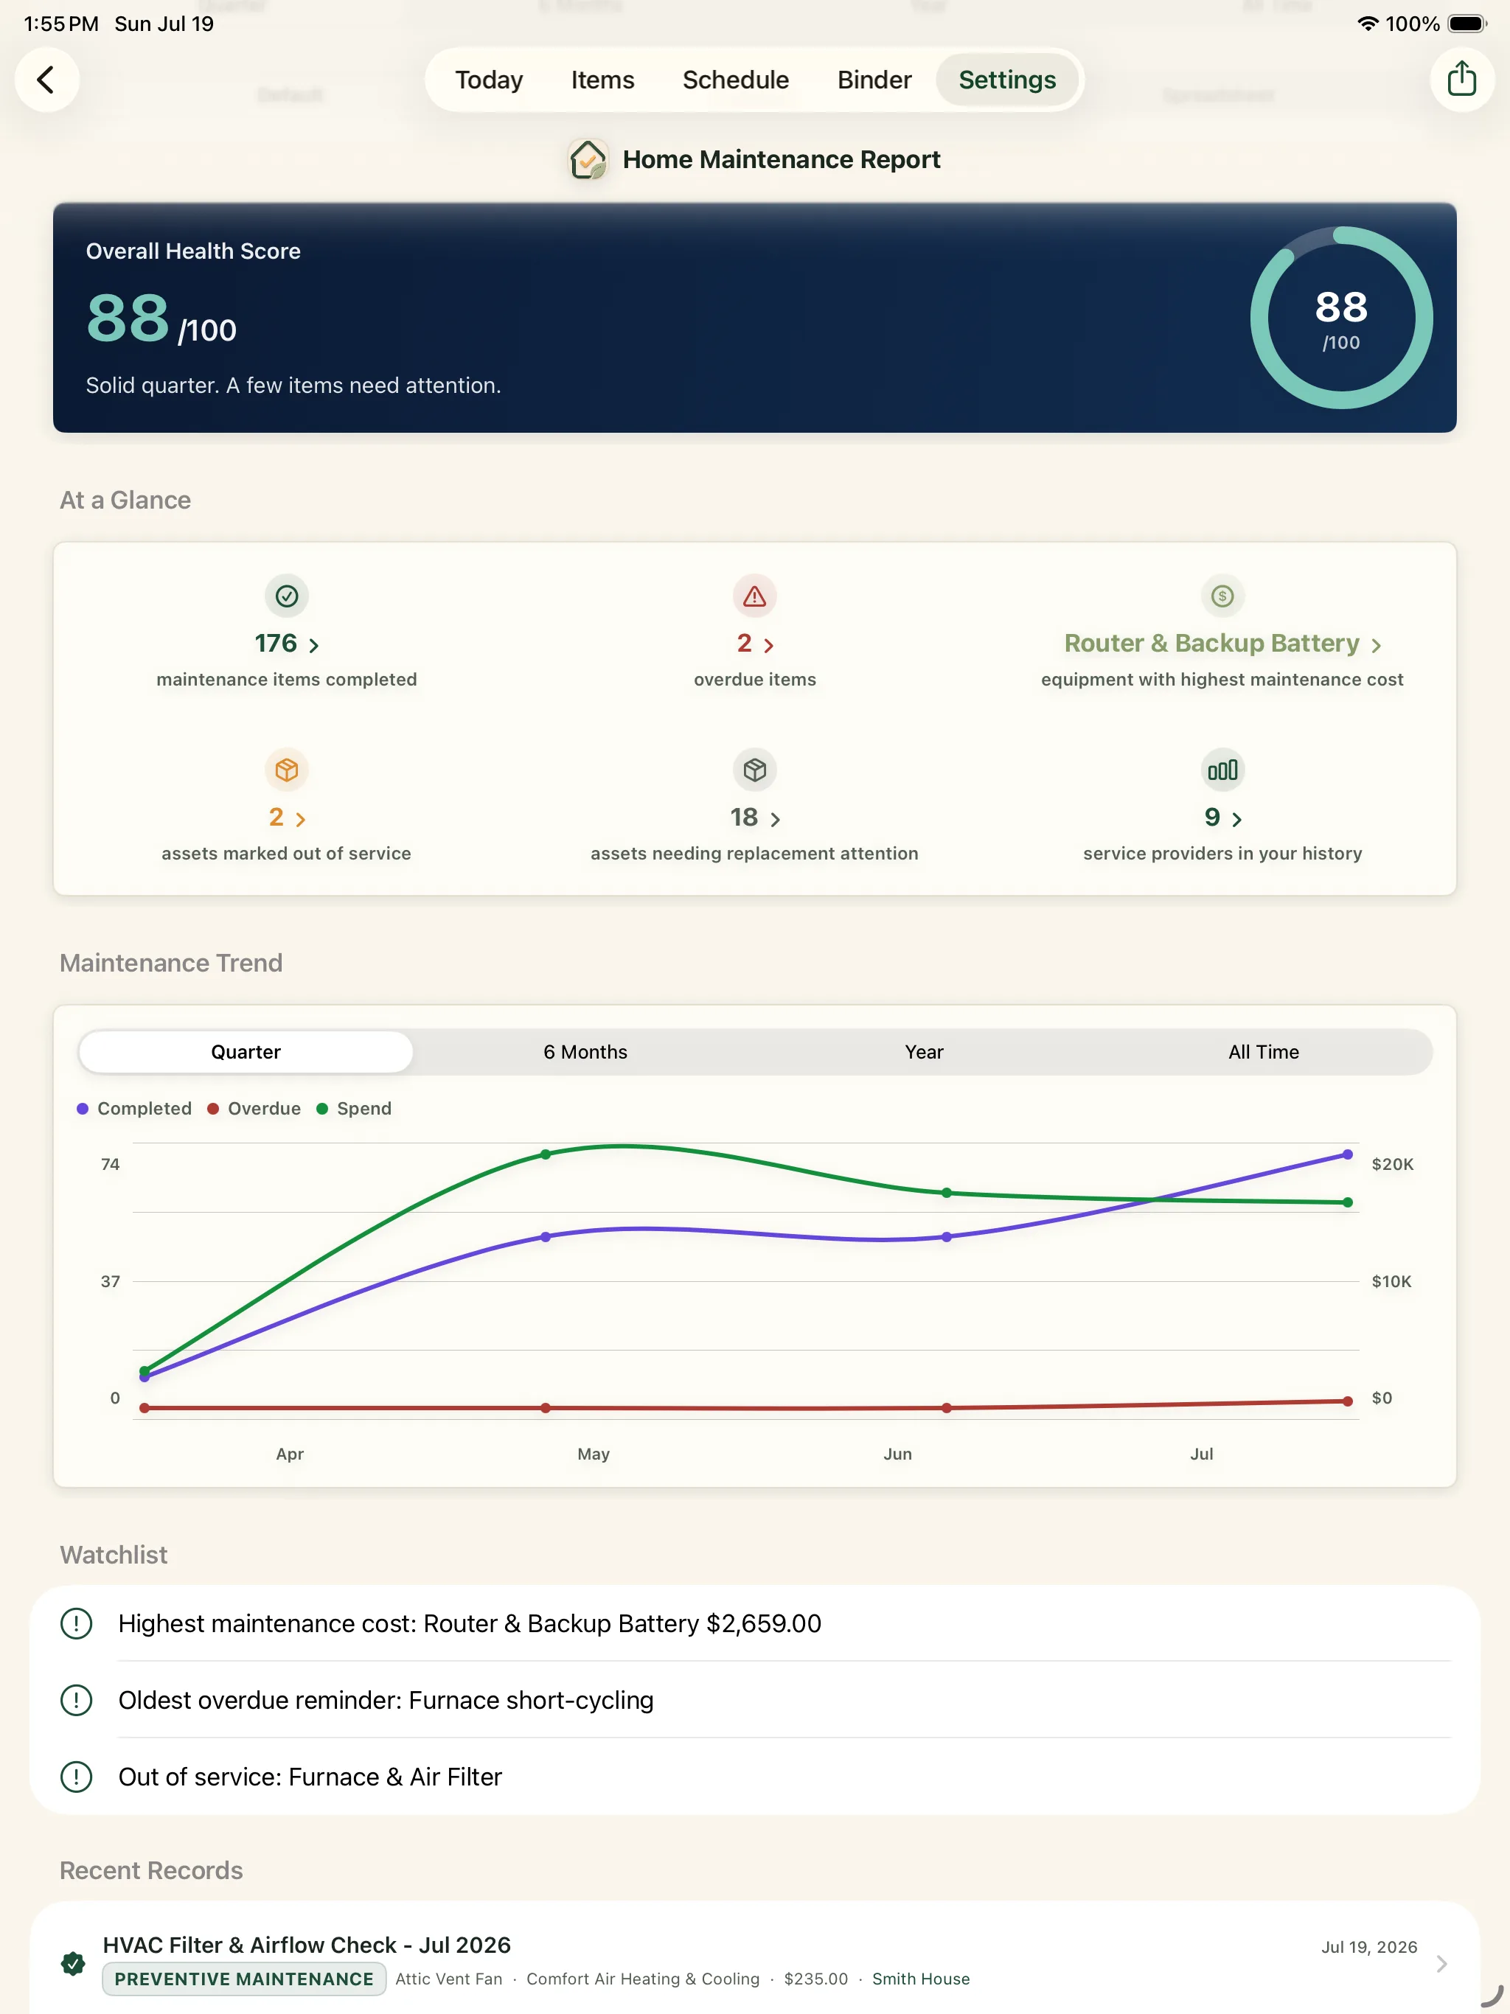Tap the gray box replacement attention icon
Screen dimensions: 1510x2014
click(x=755, y=770)
